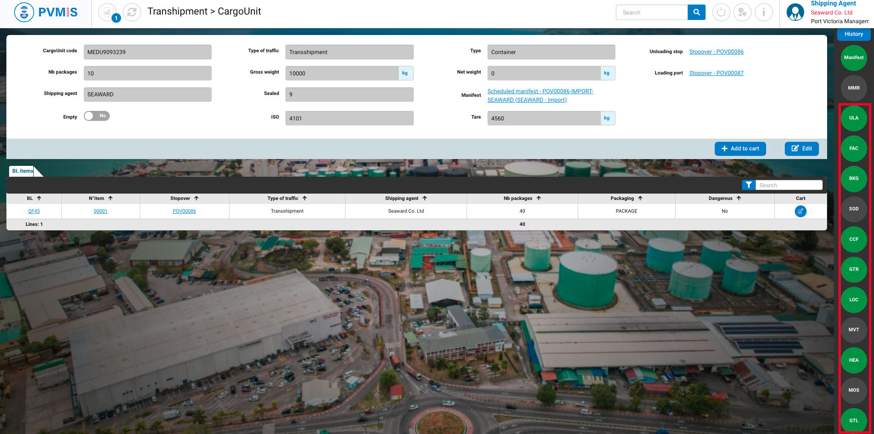Toggle the Empty switch
874x434 pixels.
click(97, 116)
